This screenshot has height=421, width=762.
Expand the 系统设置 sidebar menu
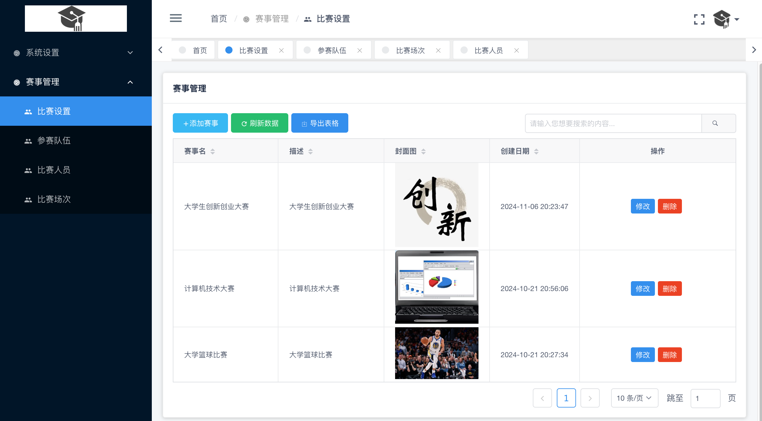coord(76,52)
